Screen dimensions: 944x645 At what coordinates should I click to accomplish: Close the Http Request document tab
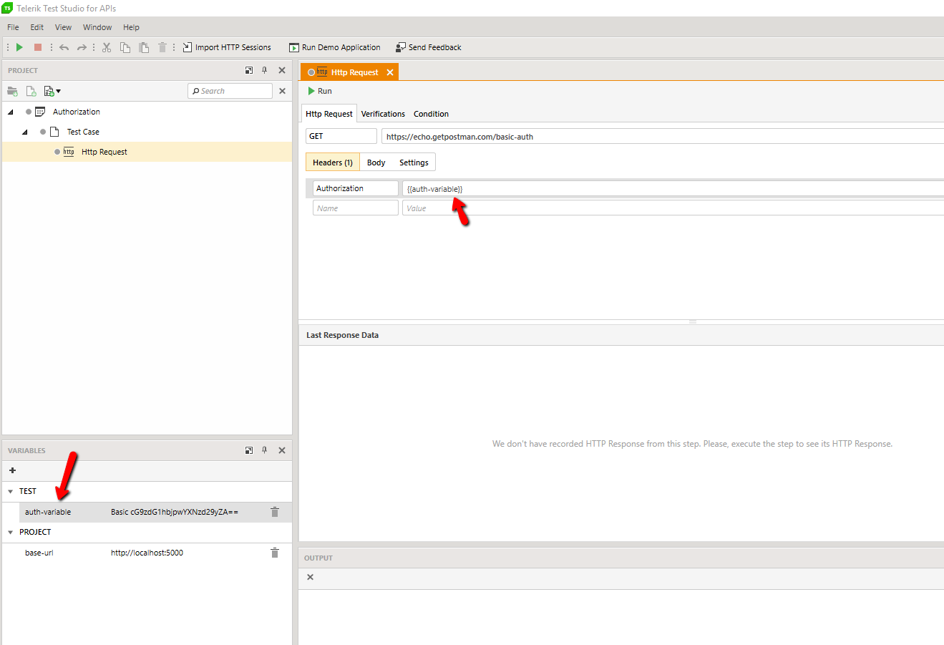(x=390, y=72)
